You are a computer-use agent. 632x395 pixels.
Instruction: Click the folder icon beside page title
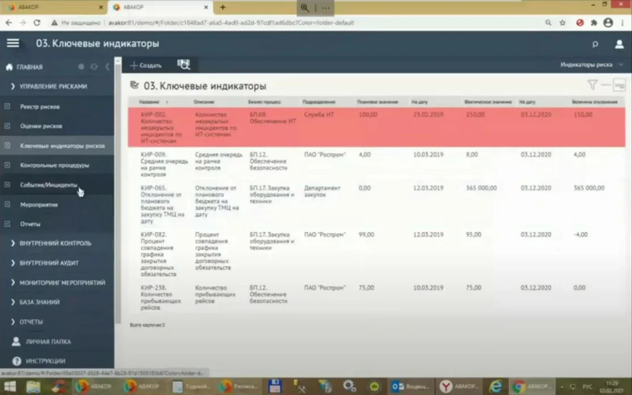[x=134, y=85]
